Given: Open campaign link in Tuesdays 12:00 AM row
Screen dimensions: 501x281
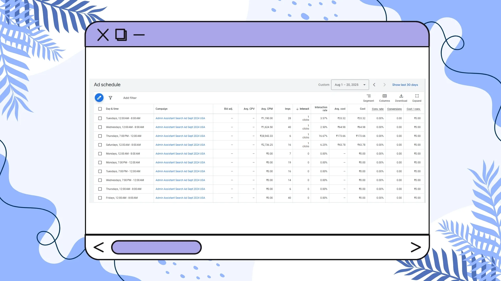Looking at the screenshot, I should pos(180,118).
